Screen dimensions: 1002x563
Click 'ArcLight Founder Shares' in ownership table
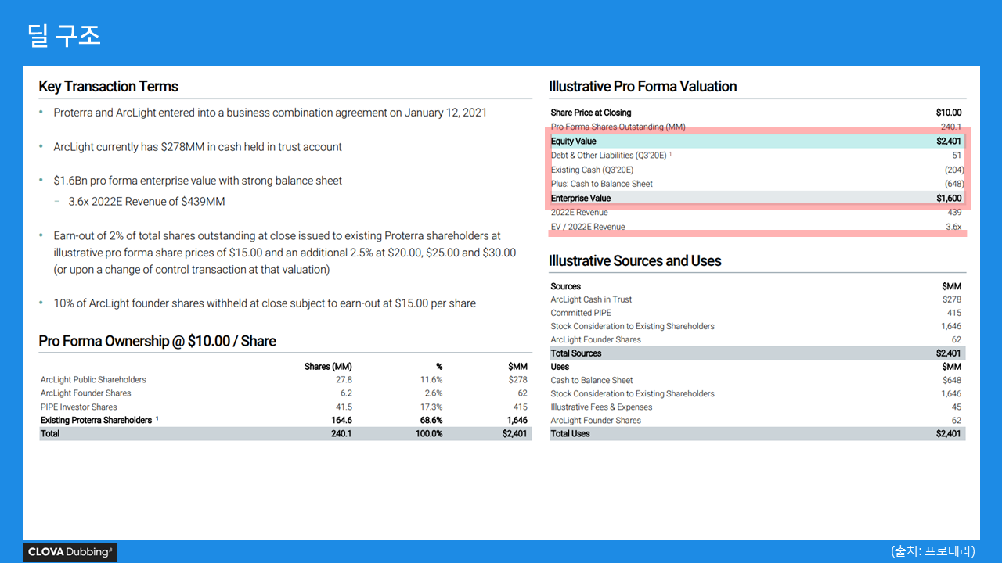tap(86, 393)
